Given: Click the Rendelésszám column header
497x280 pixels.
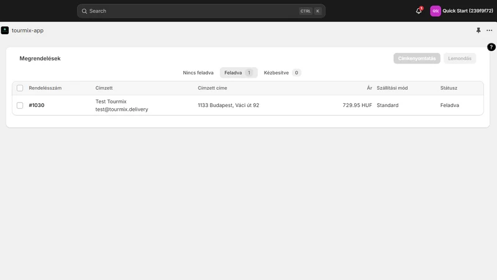Looking at the screenshot, I should (x=45, y=88).
